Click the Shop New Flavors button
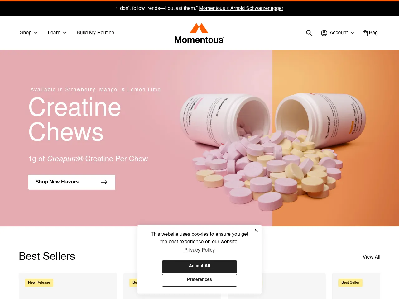The image size is (399, 299). (x=72, y=182)
